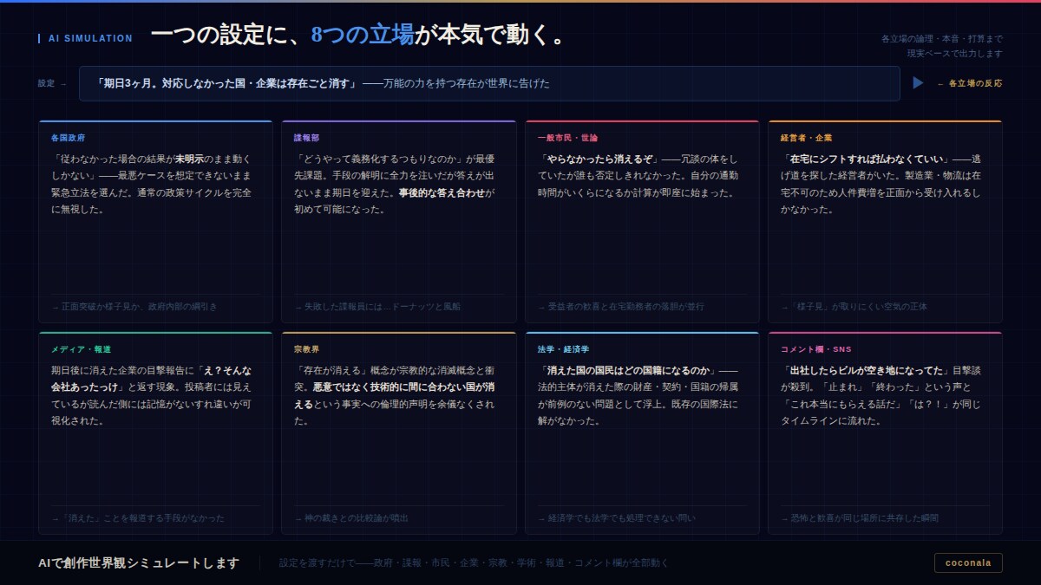Click the bold text 「やらなかったら消えるぞ」
Screen dimensions: 1041x585
(x=599, y=159)
